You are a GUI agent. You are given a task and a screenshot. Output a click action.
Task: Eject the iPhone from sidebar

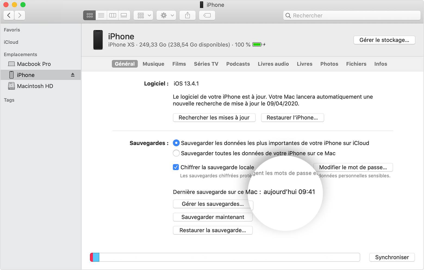tap(73, 75)
